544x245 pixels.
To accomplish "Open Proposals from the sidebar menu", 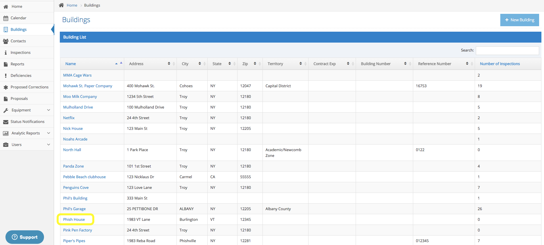I will click(27, 98).
